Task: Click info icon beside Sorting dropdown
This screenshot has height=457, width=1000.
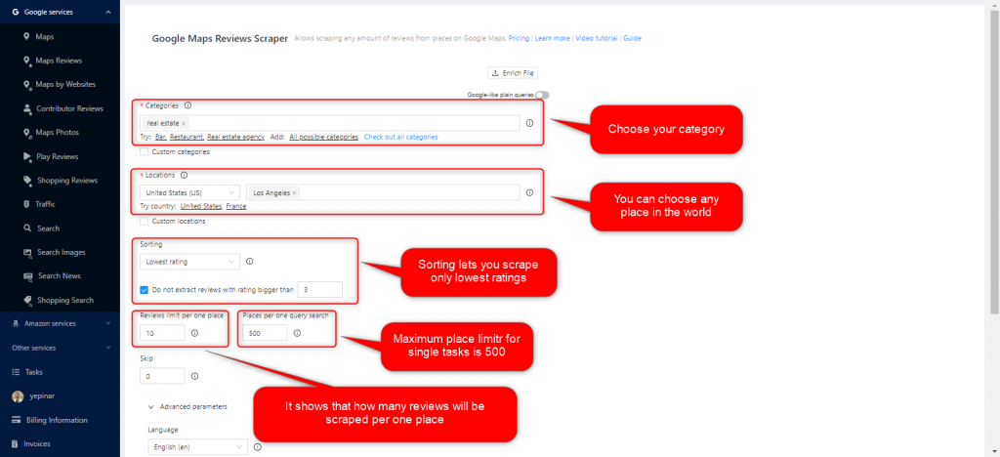Action: (x=249, y=262)
